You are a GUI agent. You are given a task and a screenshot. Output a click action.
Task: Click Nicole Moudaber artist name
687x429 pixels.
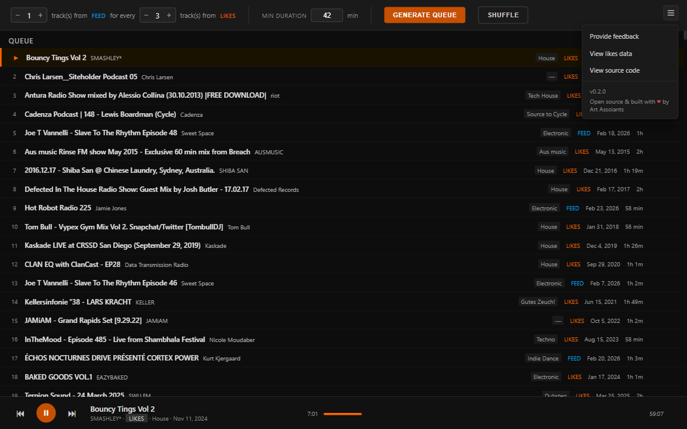(232, 340)
